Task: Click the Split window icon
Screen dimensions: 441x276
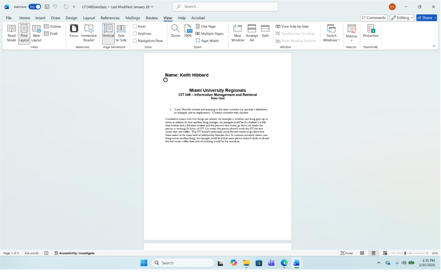Action: tap(265, 31)
